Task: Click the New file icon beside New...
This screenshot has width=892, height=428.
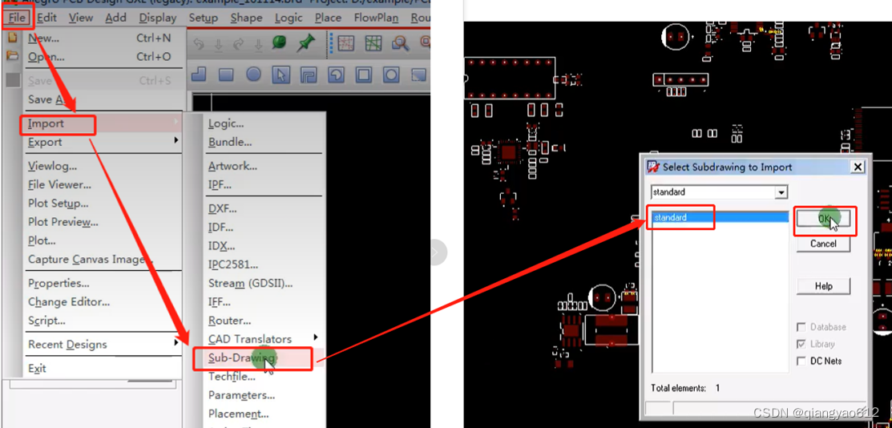Action: tap(13, 38)
